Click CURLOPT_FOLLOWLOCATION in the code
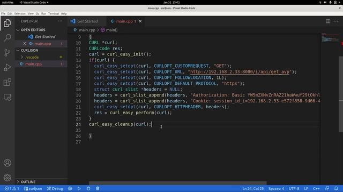343x192 pixels. pyautogui.click(x=182, y=78)
